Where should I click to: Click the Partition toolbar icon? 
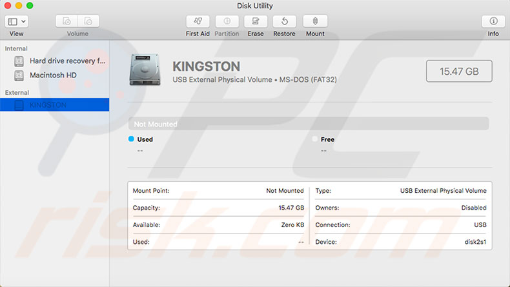(227, 21)
